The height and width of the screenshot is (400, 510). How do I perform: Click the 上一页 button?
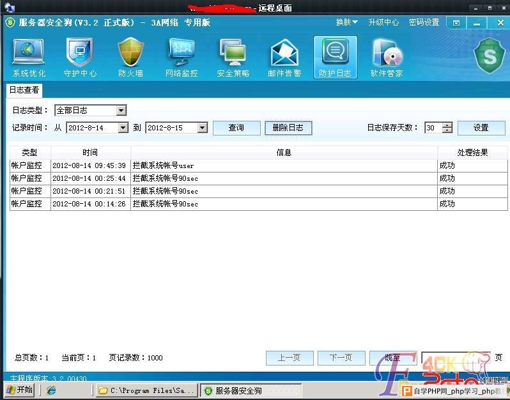(290, 358)
